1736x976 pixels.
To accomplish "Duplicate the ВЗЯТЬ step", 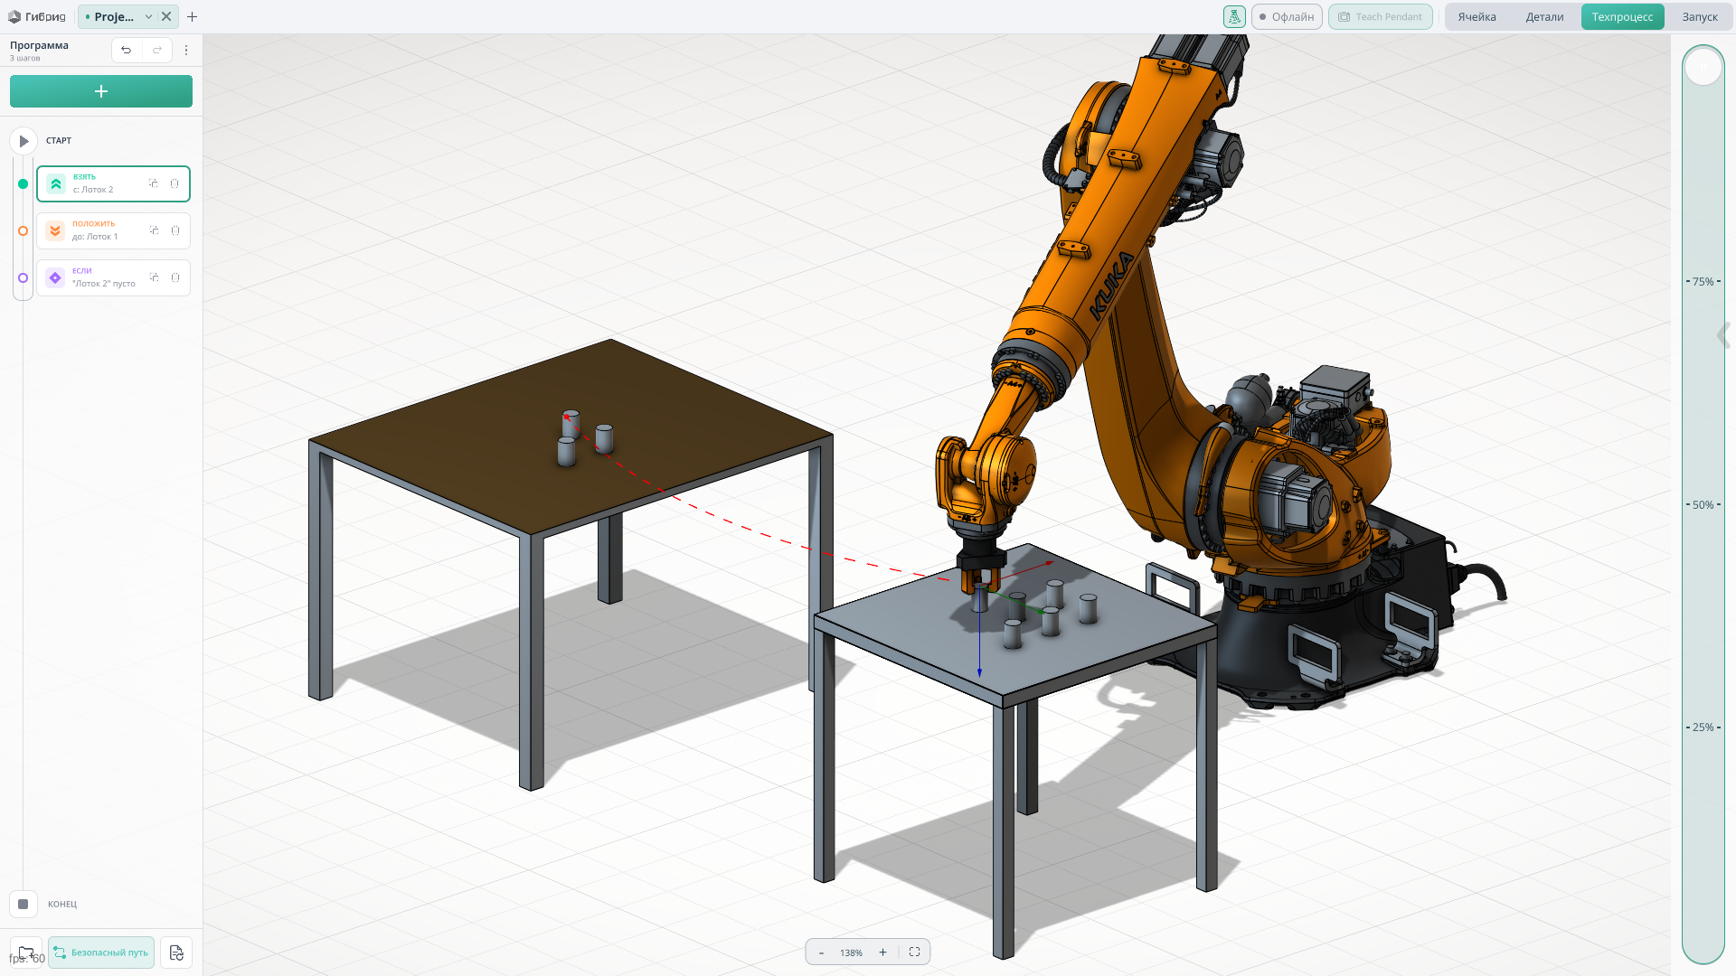I will click(x=154, y=183).
